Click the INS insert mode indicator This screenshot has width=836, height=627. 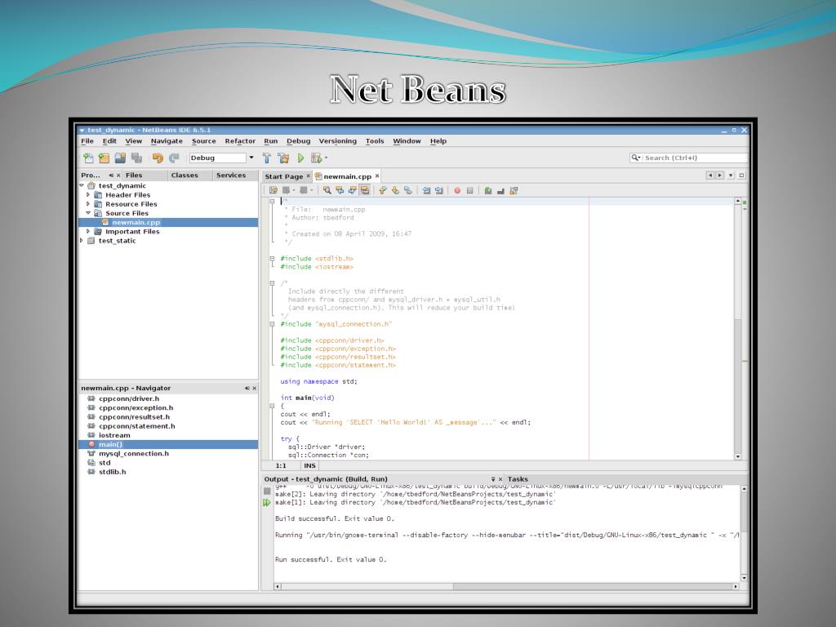pos(309,465)
